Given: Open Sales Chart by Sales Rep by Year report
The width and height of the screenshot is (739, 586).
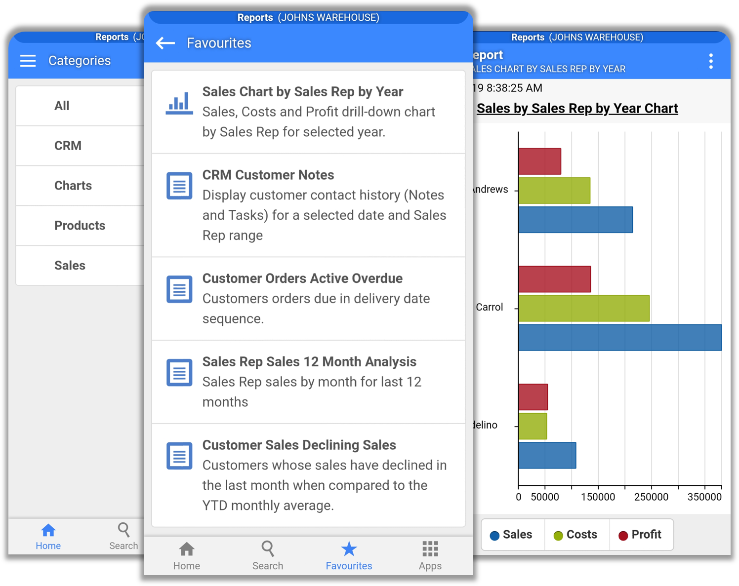Looking at the screenshot, I should point(308,112).
